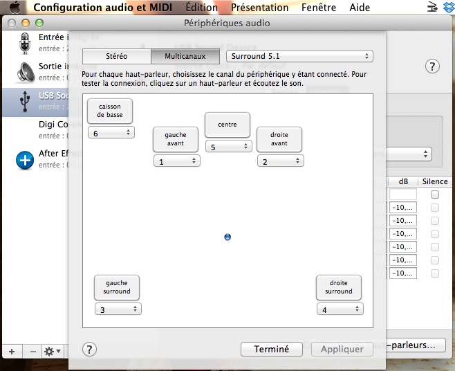The image size is (455, 371).
Task: Select the speaker icon for Sortie intégrée
Action: click(26, 72)
